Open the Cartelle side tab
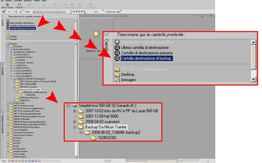Screen dimensions: 262x163 2,22
